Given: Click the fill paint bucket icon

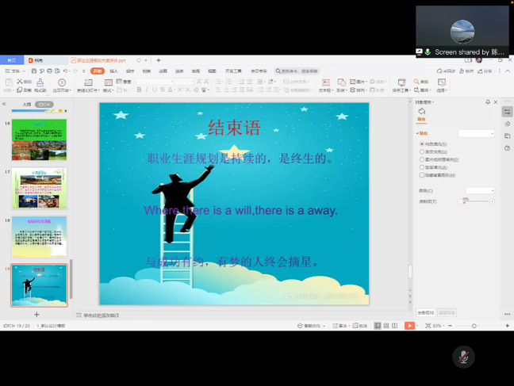Looking at the screenshot, I should [422, 112].
